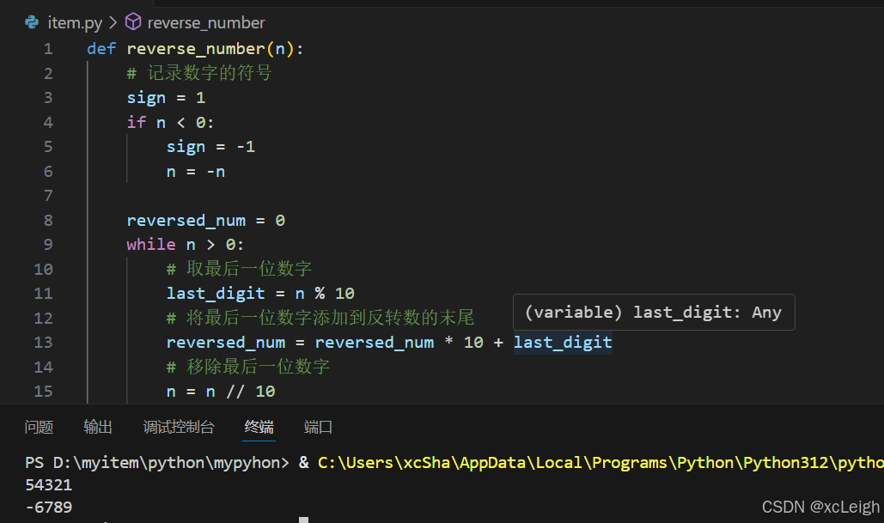Viewport: 884px width, 523px height.
Task: Click the terminal prompt 'PS D:\myitem\python\mypyhon>'
Action: point(157,463)
